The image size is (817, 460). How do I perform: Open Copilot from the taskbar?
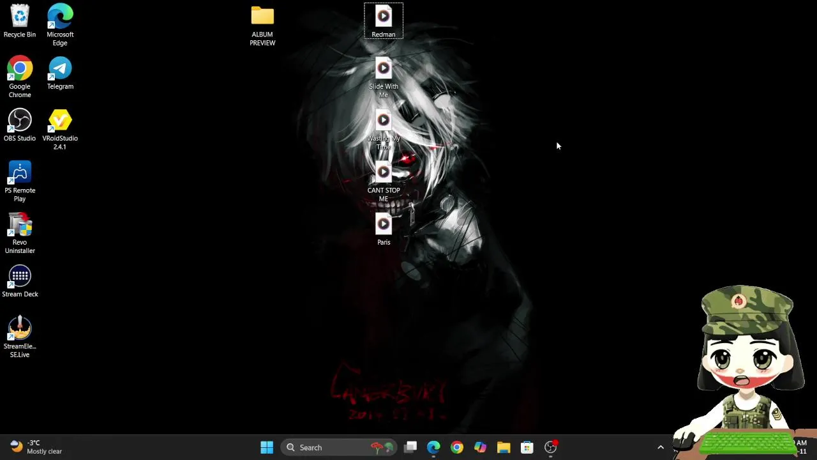[480, 447]
